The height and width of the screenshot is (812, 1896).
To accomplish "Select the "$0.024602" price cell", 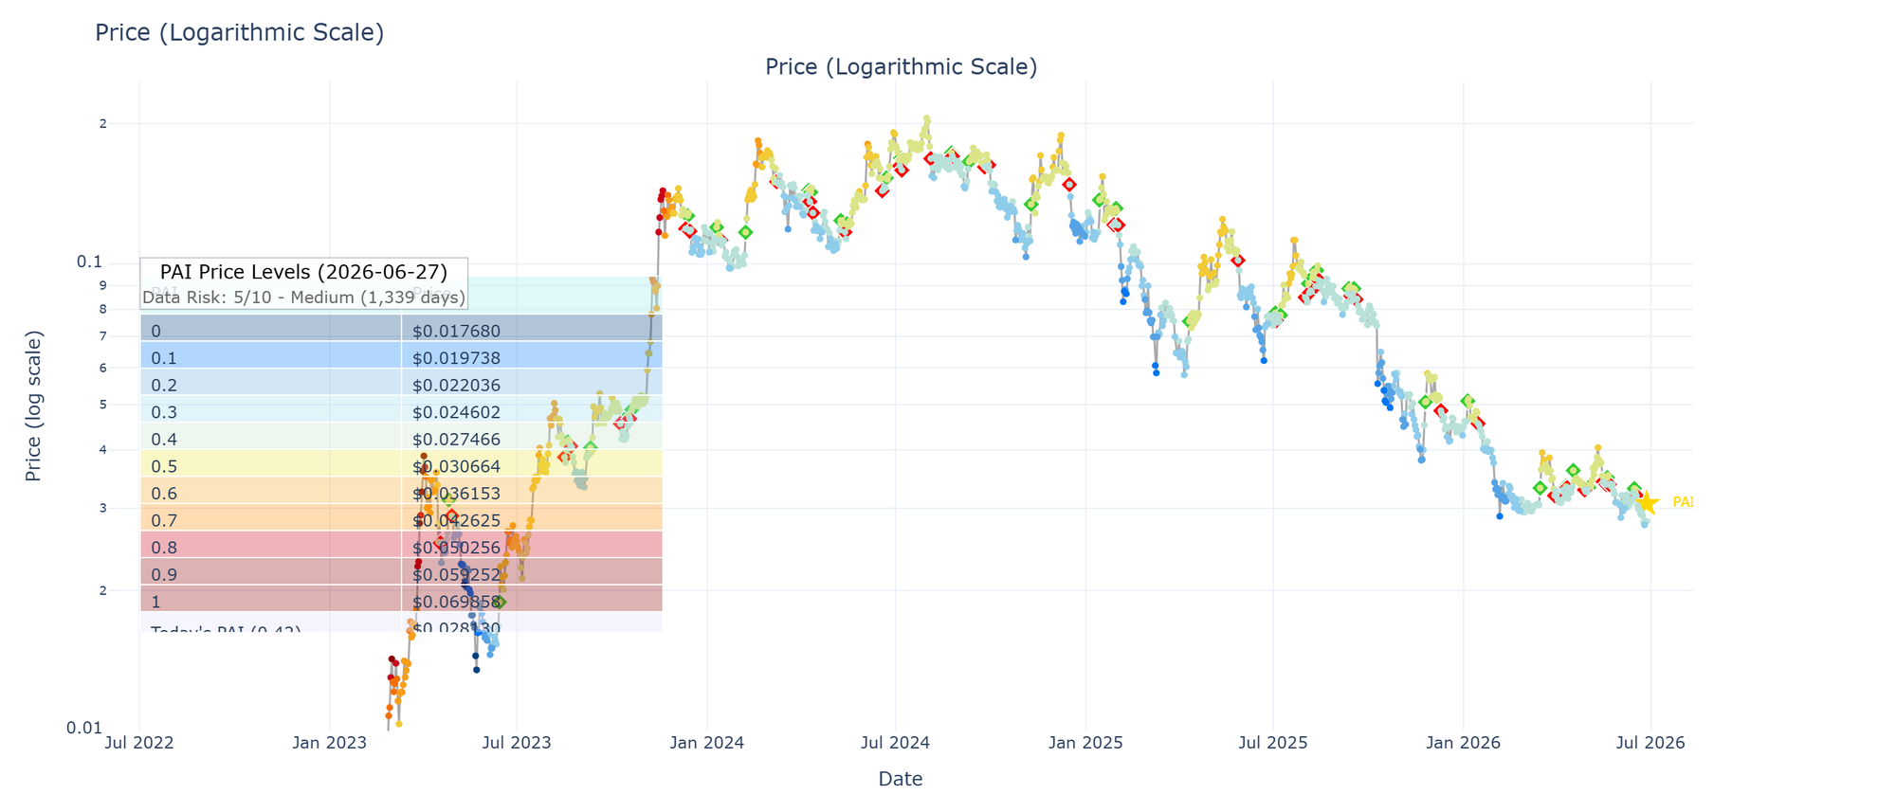I will (x=532, y=409).
